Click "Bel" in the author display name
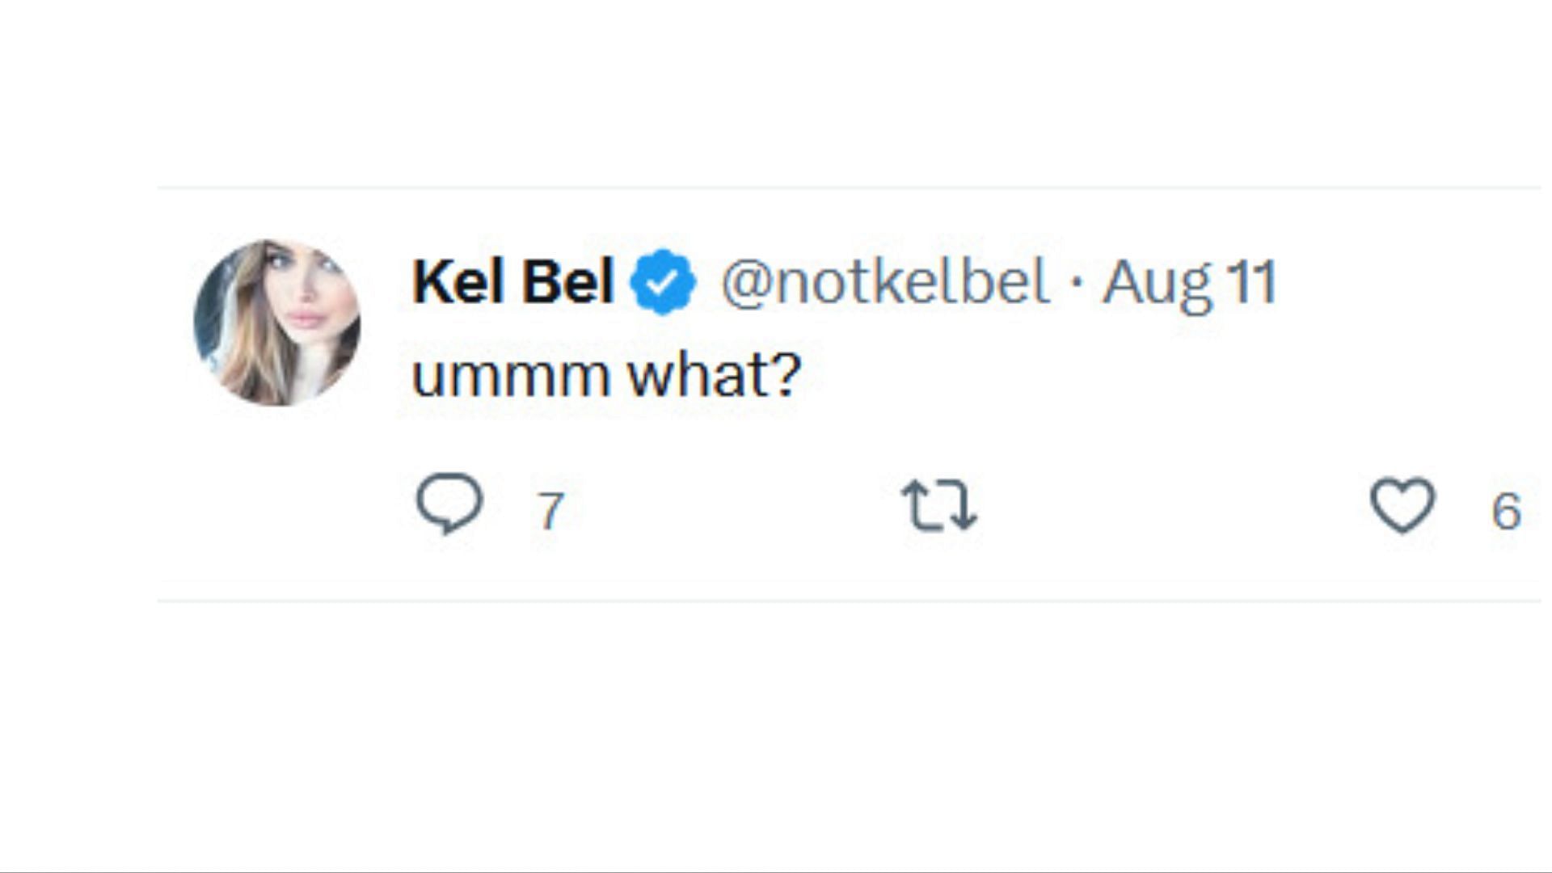1552x873 pixels. [567, 281]
